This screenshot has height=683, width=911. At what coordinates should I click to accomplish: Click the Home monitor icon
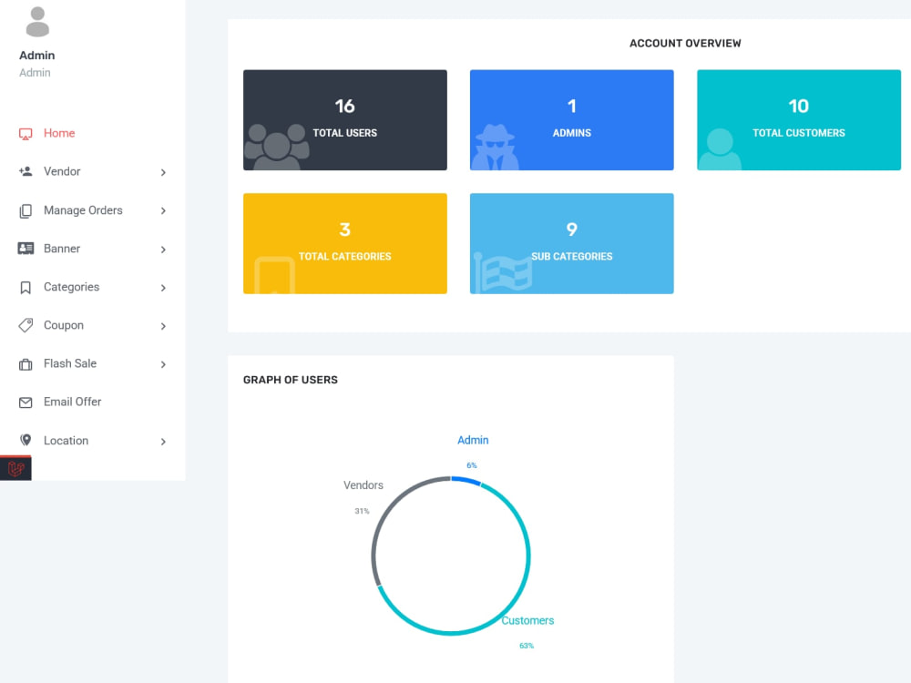tap(26, 134)
